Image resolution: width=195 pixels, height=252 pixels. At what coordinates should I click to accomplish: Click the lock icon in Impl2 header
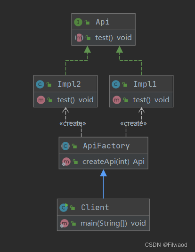pyautogui.click(x=49, y=84)
